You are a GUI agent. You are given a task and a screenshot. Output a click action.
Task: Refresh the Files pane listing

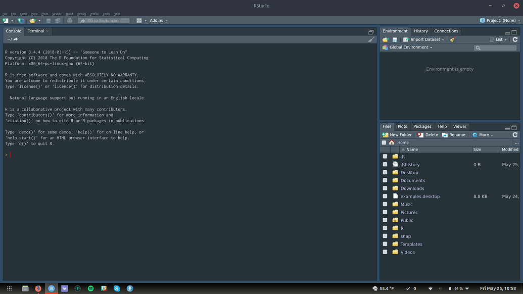click(515, 135)
